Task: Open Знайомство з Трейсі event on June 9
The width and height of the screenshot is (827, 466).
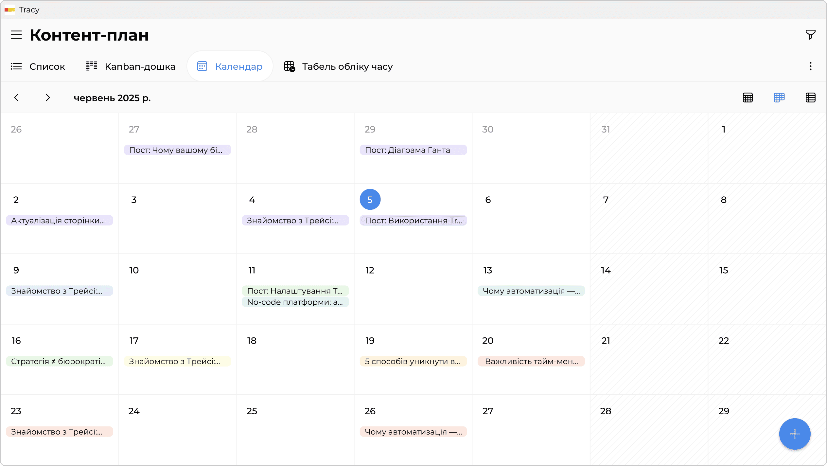Action: click(60, 291)
